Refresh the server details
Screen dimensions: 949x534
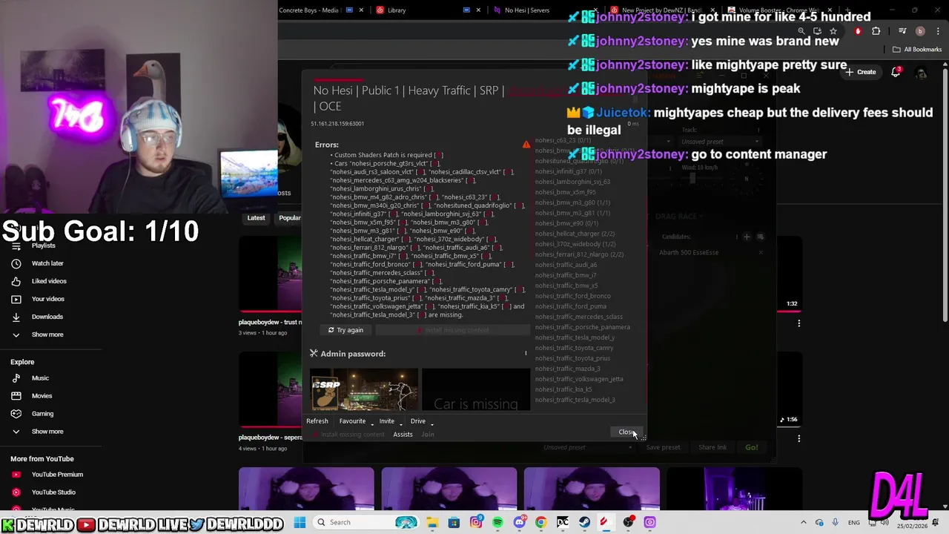(x=317, y=421)
